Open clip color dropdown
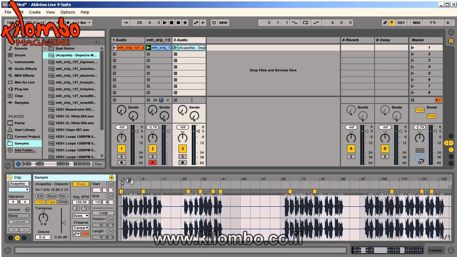Image resolution: width=457 pixels, height=257 pixels. click(x=19, y=190)
